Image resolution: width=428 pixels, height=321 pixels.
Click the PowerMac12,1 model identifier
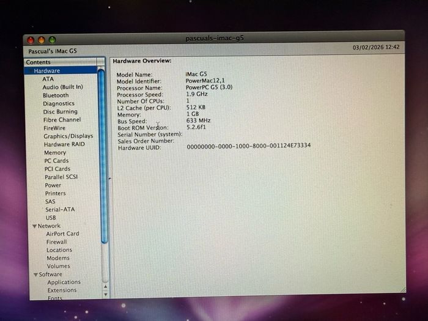pos(205,81)
